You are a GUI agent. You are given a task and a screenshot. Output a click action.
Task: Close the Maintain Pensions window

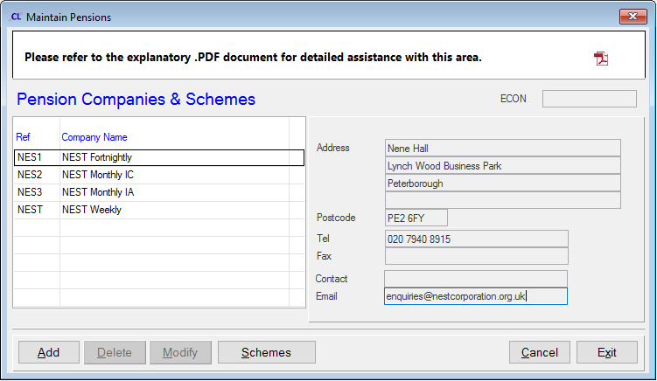(x=633, y=17)
